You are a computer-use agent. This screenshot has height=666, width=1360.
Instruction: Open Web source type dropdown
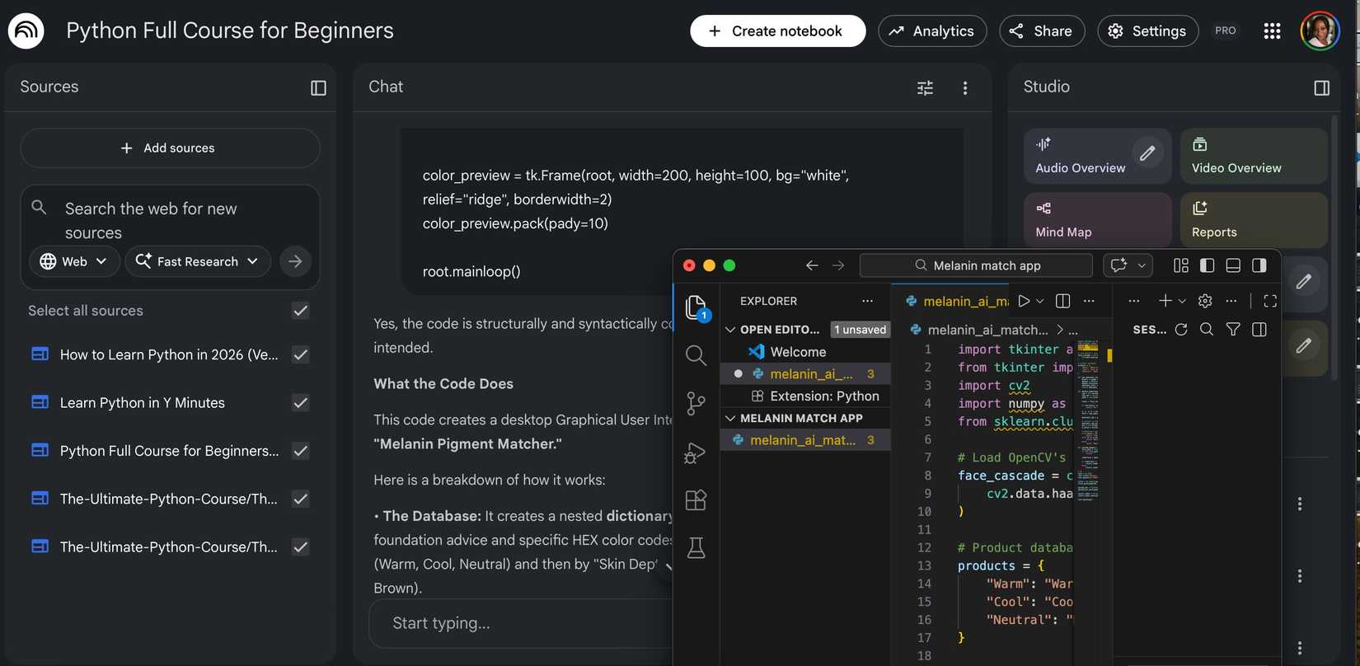click(74, 261)
